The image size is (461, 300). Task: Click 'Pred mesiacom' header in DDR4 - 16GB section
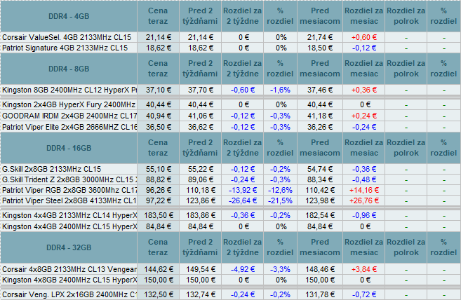320,147
